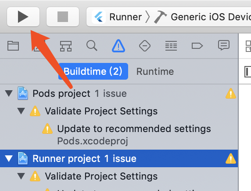
Task: Open the Find navigator magnifier icon
Action: [x=92, y=46]
